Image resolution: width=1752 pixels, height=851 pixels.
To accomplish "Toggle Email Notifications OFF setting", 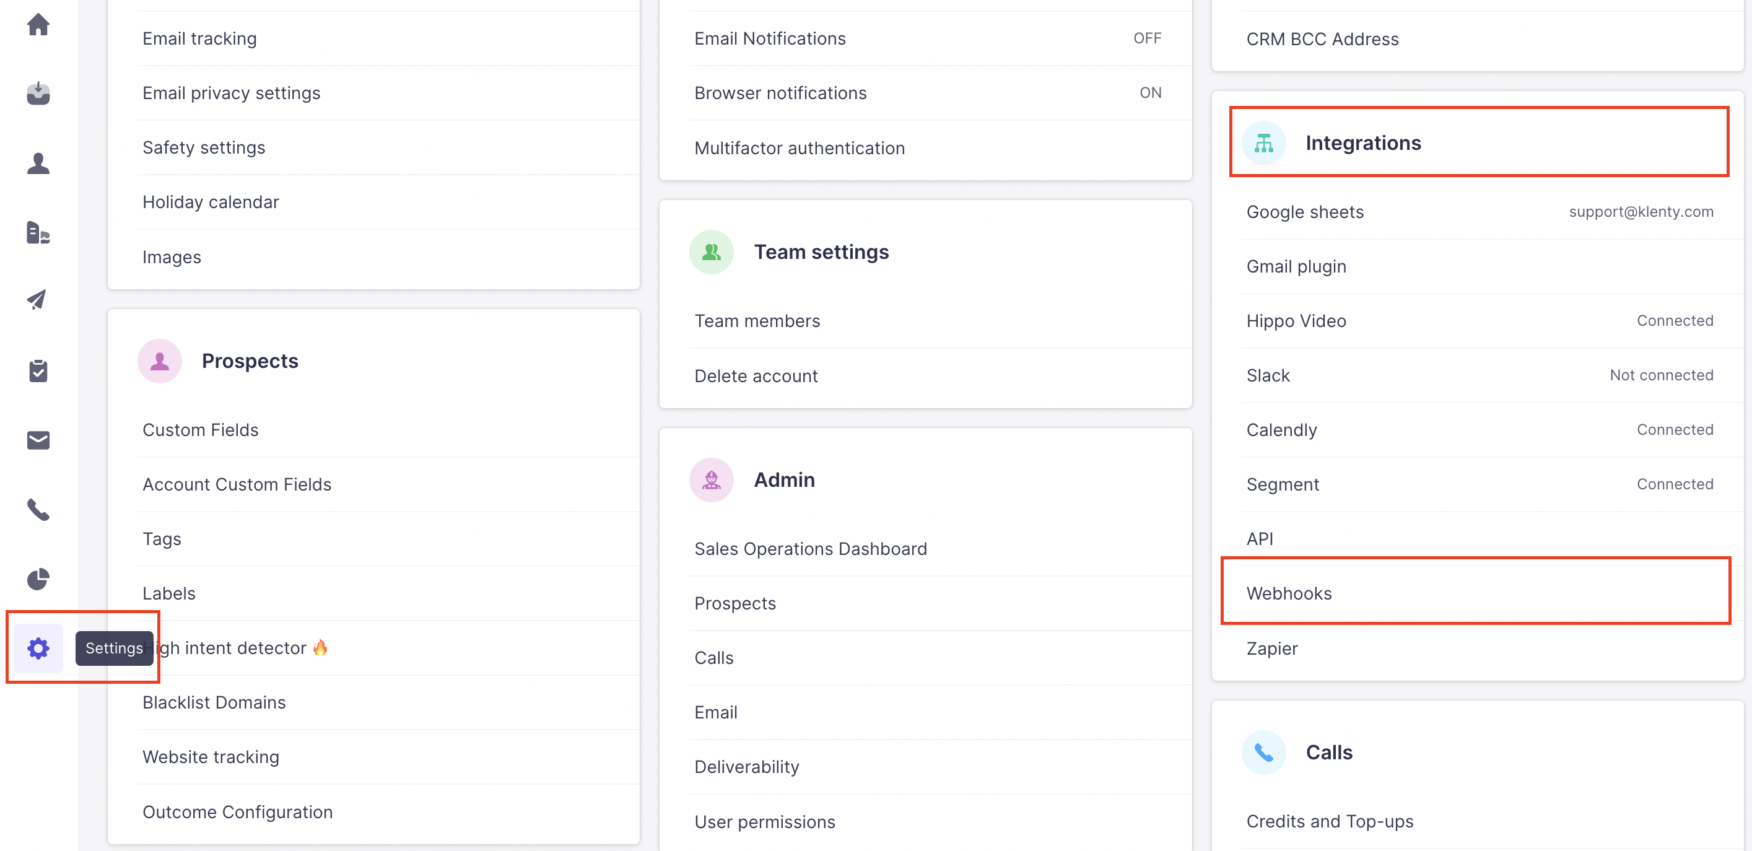I will (1147, 39).
